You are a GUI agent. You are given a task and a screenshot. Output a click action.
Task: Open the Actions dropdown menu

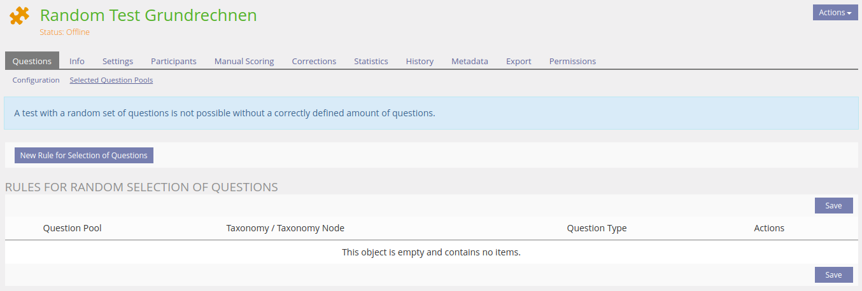tap(835, 13)
